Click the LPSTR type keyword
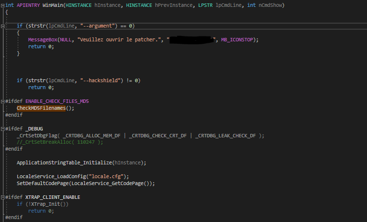This screenshot has width=367, height=222. (x=205, y=5)
